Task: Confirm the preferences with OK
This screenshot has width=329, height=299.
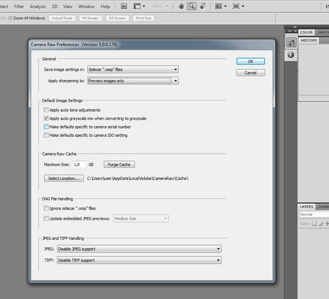Action: (x=250, y=61)
